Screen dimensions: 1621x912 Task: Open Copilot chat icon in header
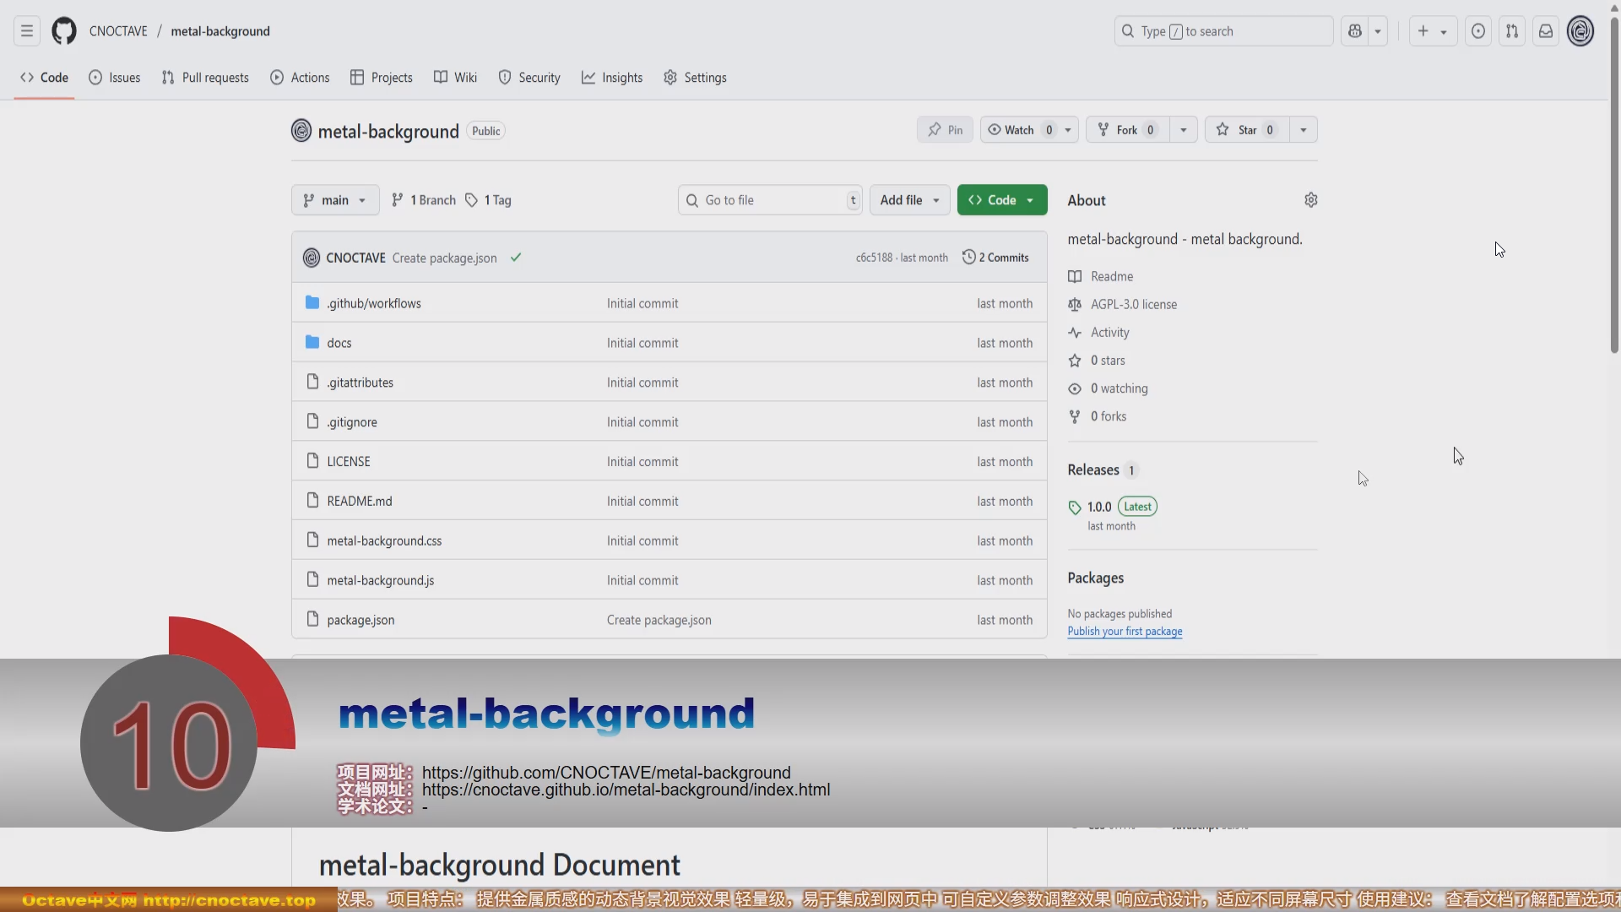pyautogui.click(x=1354, y=31)
